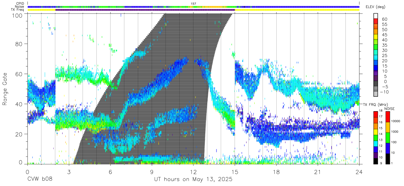Click the black 9 MHz TX frequency swatch
404x186 pixels.
pos(375,161)
